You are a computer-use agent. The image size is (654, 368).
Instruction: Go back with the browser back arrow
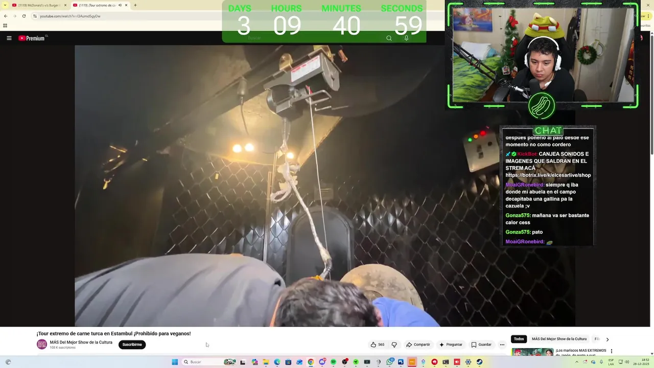[x=5, y=16]
